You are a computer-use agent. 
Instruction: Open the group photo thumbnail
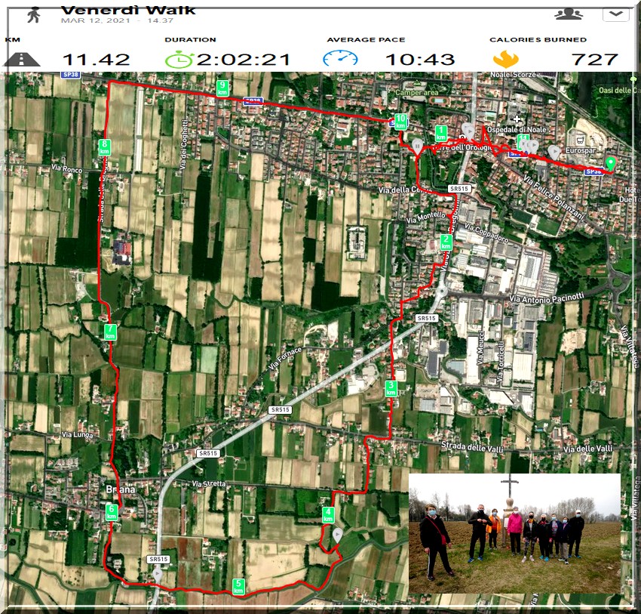coord(514,533)
